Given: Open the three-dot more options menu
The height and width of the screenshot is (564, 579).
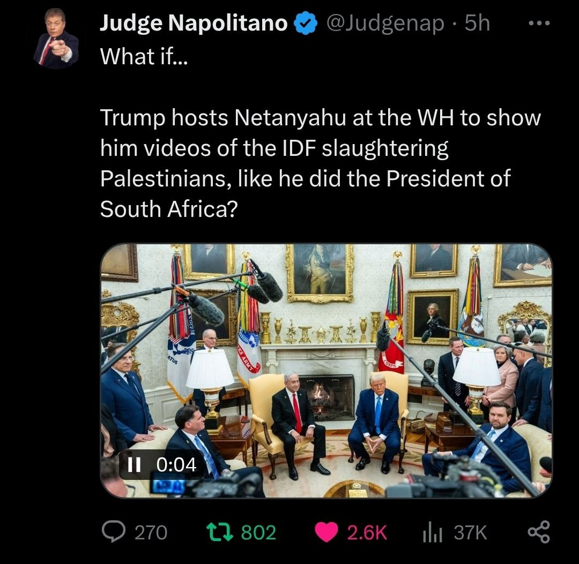Looking at the screenshot, I should [x=539, y=23].
